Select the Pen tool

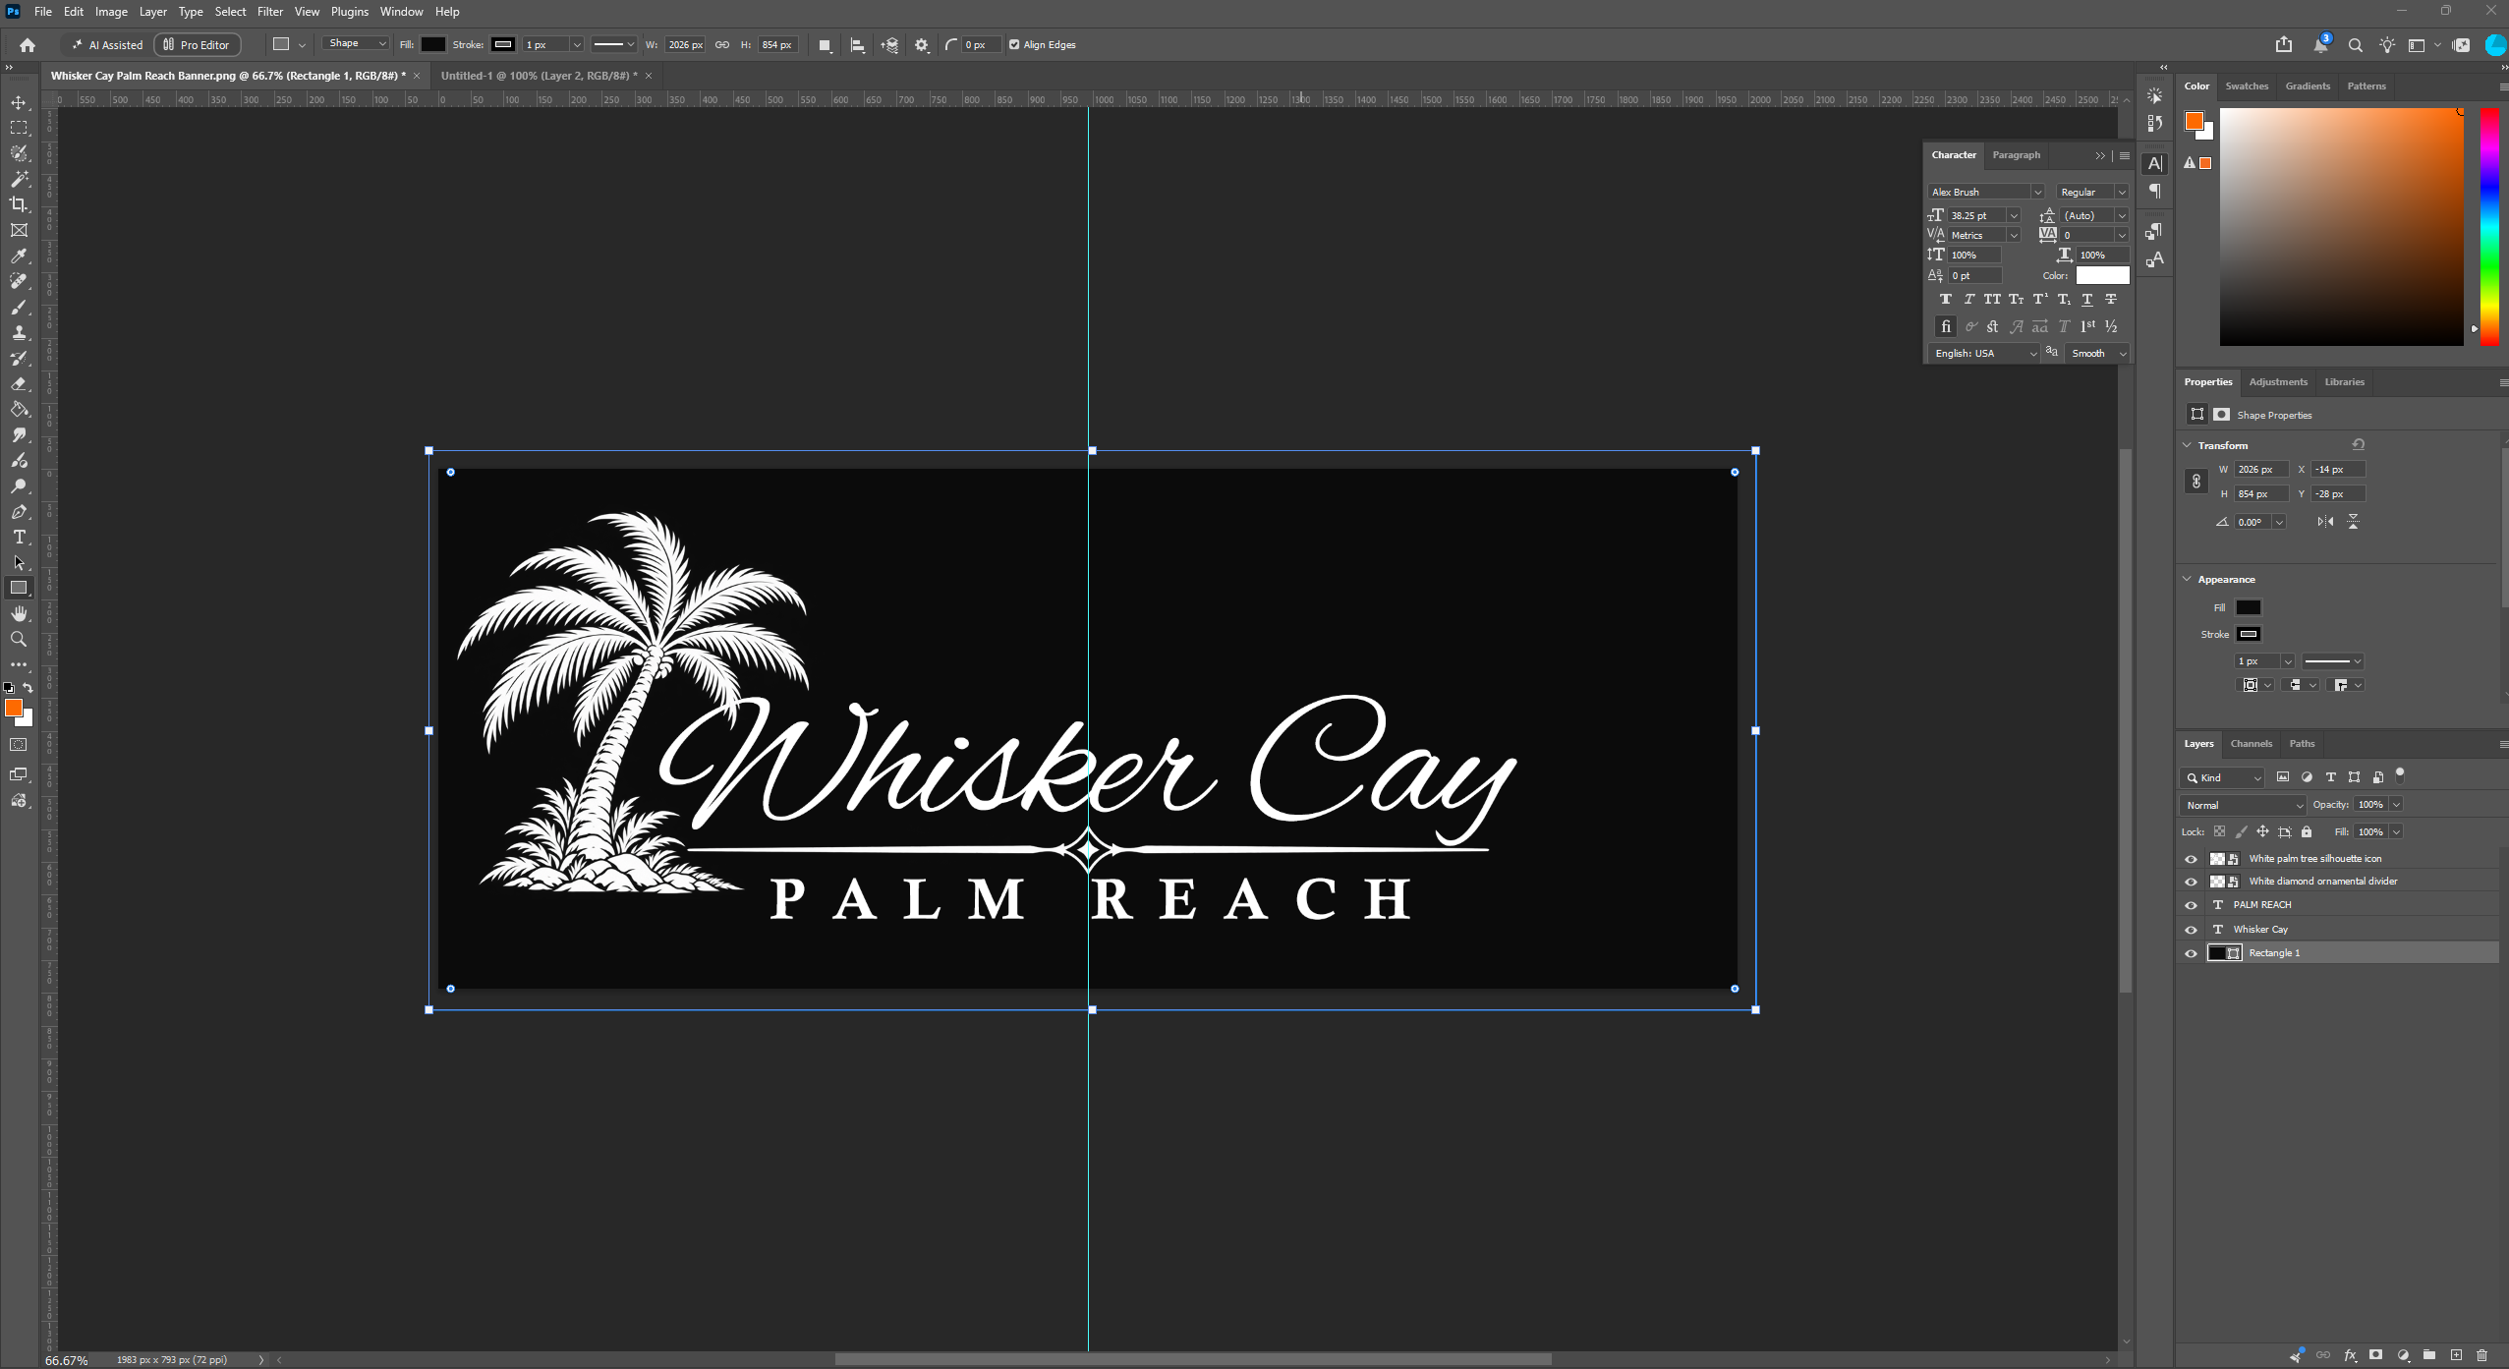click(x=19, y=511)
